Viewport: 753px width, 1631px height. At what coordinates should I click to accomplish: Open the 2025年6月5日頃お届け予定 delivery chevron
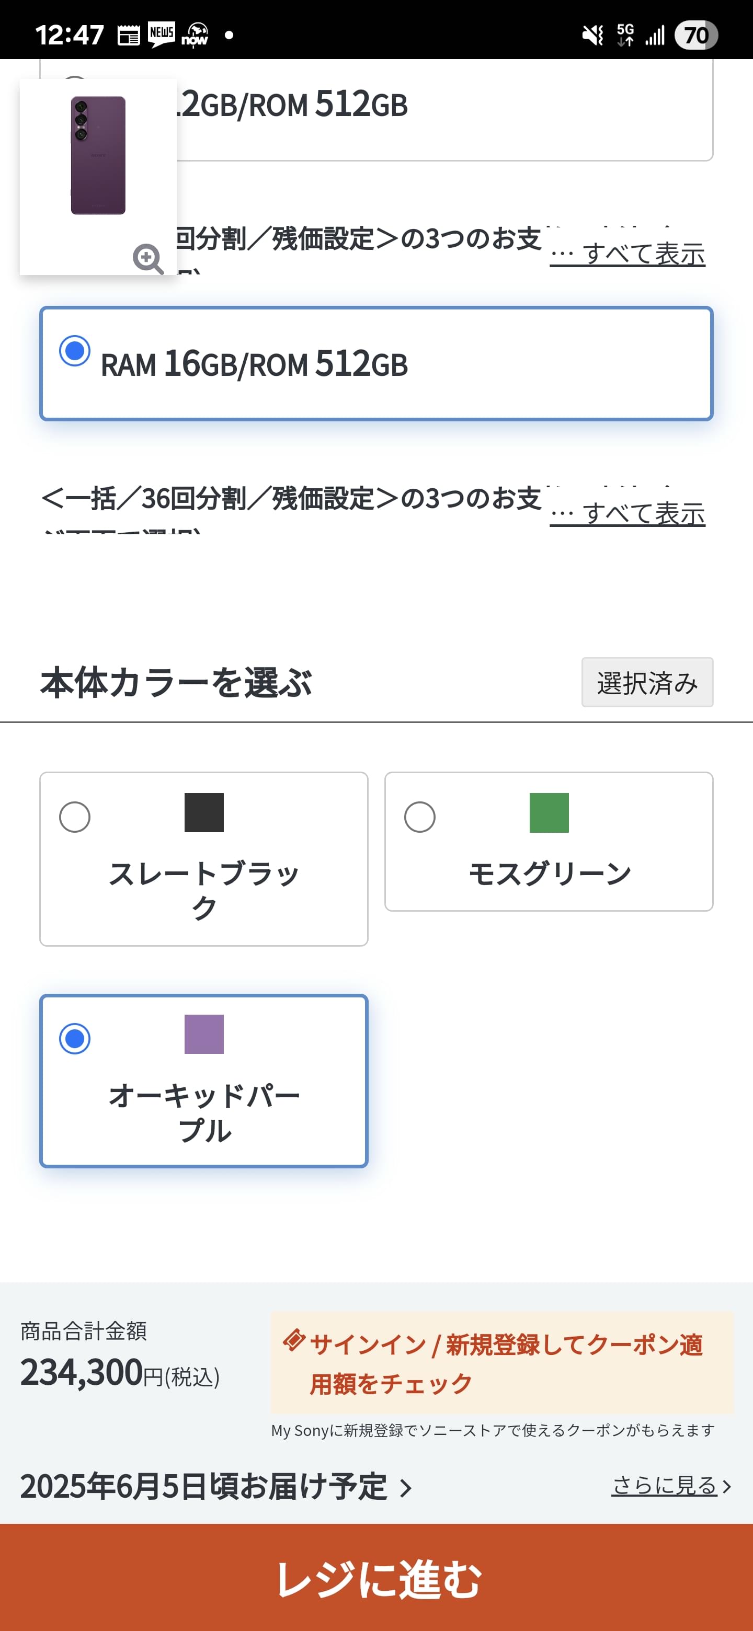click(406, 1487)
